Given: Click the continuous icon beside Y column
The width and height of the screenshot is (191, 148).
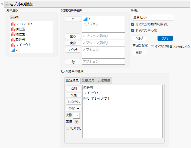Looking at the screenshot, I should tap(13, 50).
